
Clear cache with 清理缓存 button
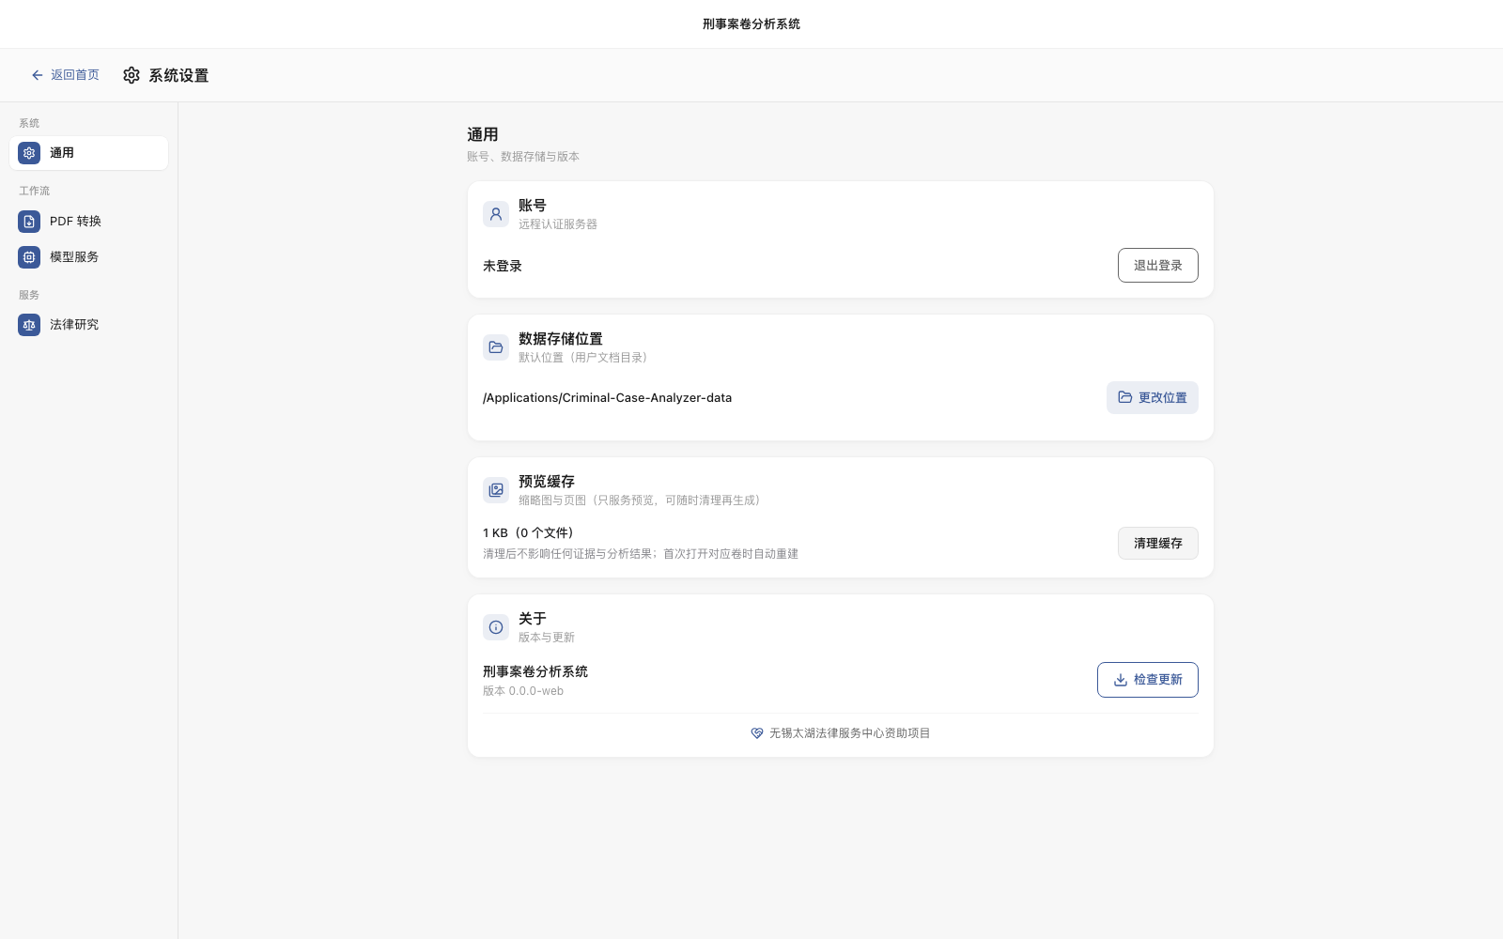click(x=1157, y=544)
